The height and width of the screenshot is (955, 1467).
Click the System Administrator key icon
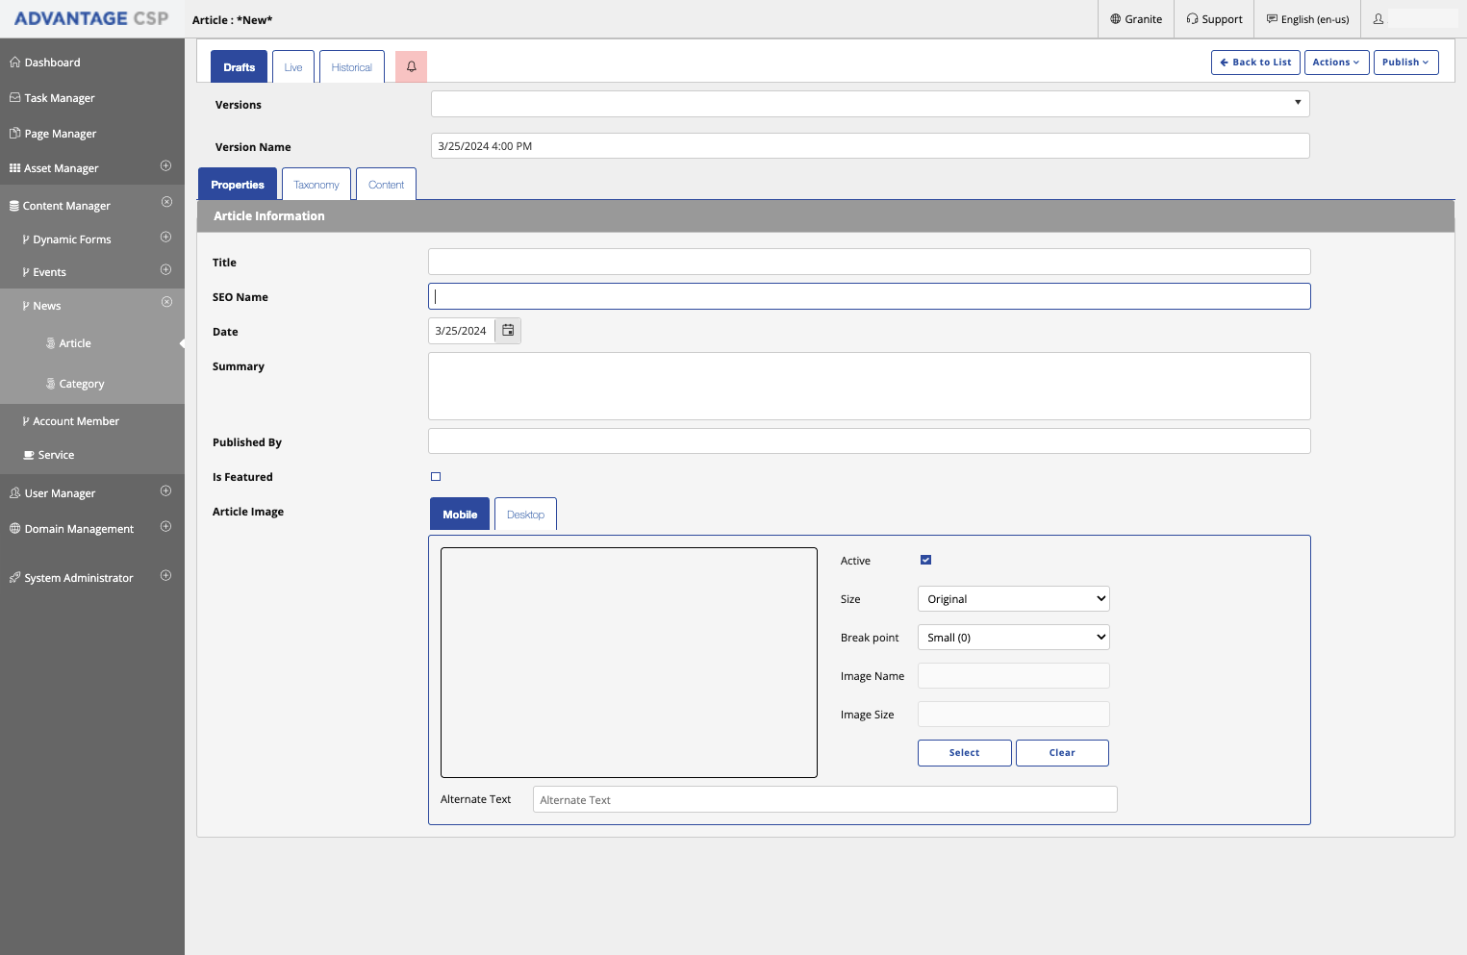pyautogui.click(x=15, y=578)
